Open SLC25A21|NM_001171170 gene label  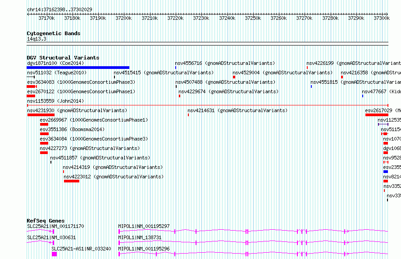pyautogui.click(x=55, y=226)
